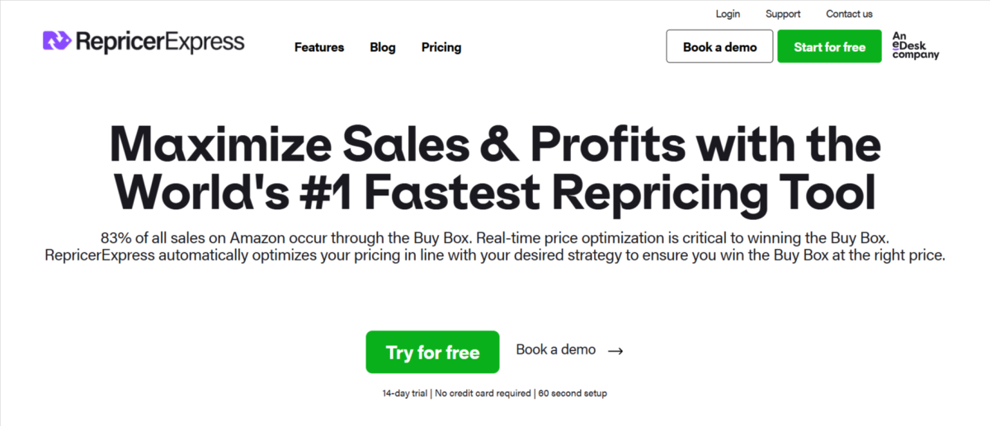
Task: Click the 14-day trial text
Action: (x=405, y=394)
